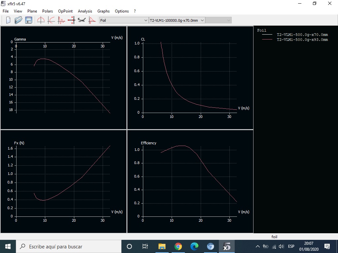Open the Graphs menu
The image size is (338, 253).
103,11
